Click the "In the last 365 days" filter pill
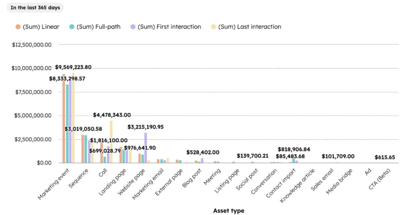Screen dimensions: 406x215 35,8
